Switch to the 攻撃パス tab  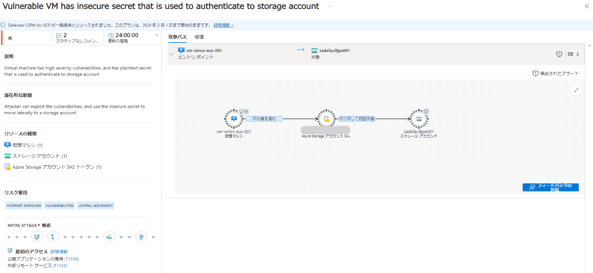pos(177,37)
